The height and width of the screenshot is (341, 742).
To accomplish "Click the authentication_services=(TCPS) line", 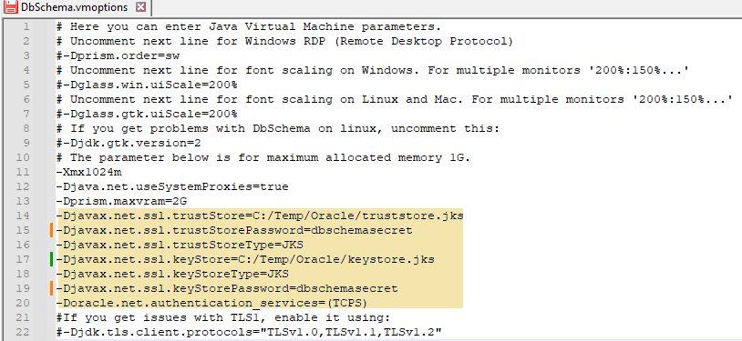I will (212, 303).
